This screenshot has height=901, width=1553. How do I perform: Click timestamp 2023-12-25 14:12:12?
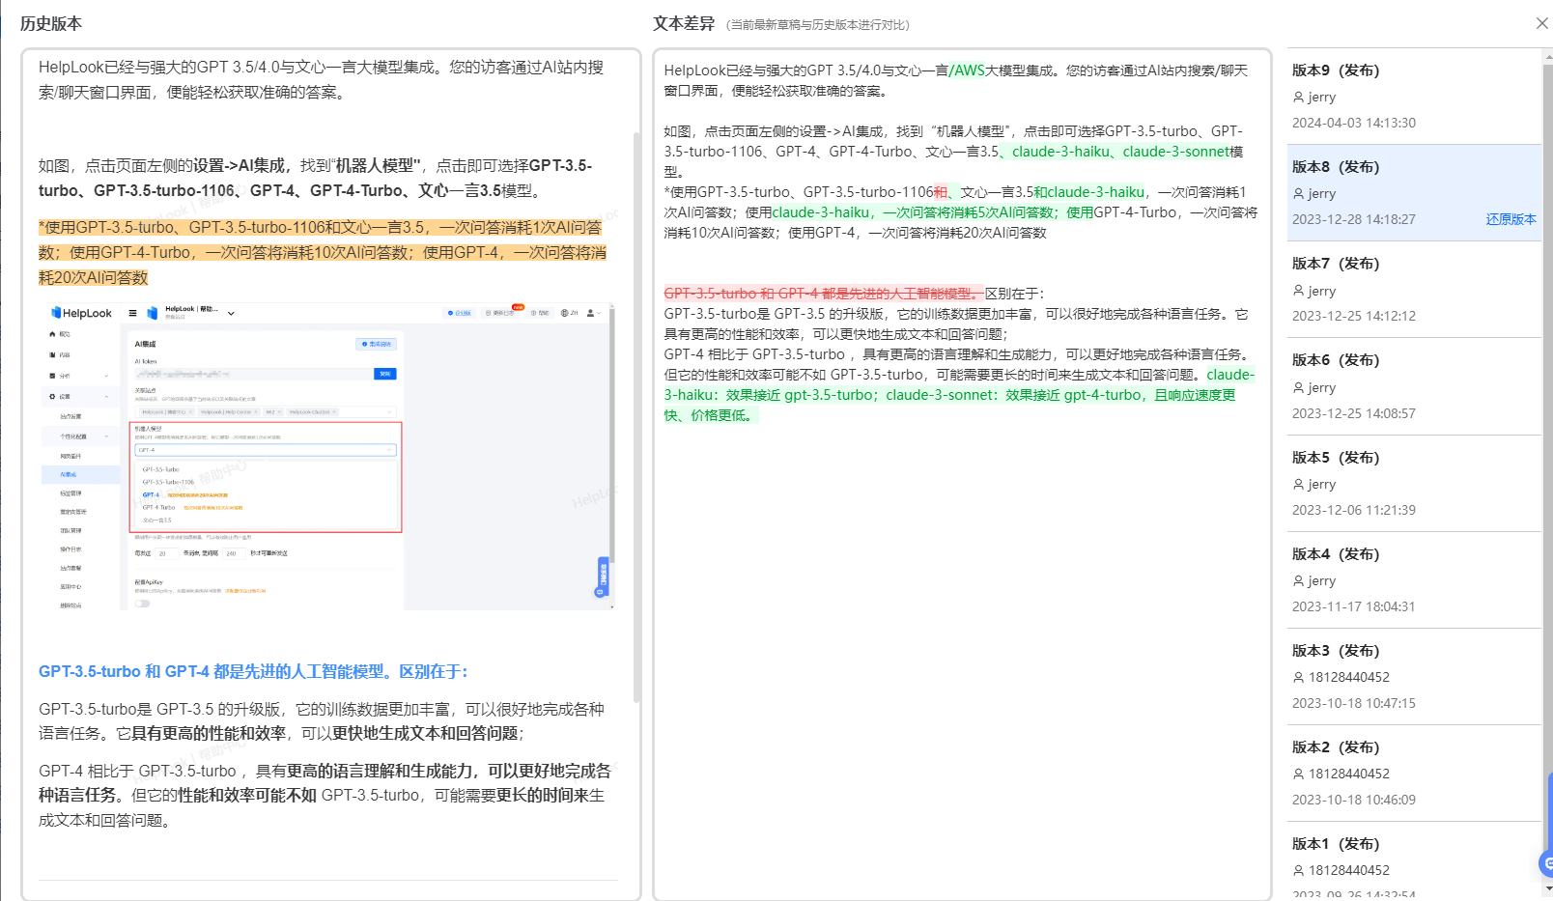click(x=1354, y=316)
